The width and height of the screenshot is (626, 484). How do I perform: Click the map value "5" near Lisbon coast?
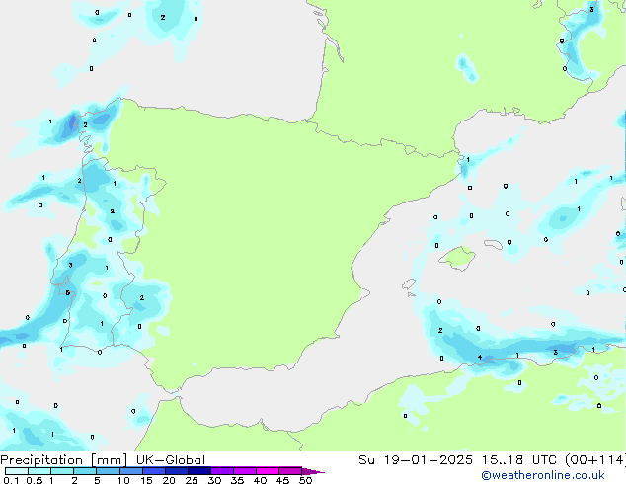(x=68, y=293)
